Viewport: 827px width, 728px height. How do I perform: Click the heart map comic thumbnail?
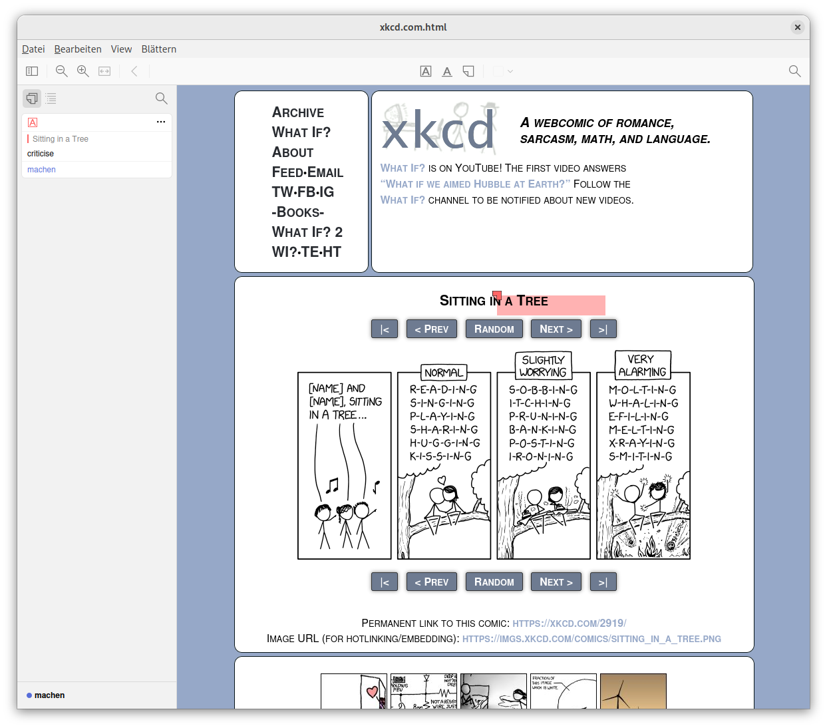click(x=354, y=691)
